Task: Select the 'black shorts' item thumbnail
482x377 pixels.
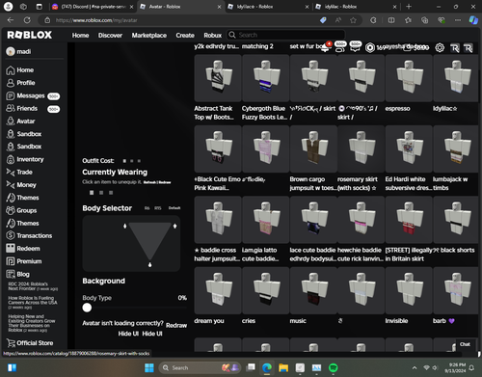Action: (456, 220)
